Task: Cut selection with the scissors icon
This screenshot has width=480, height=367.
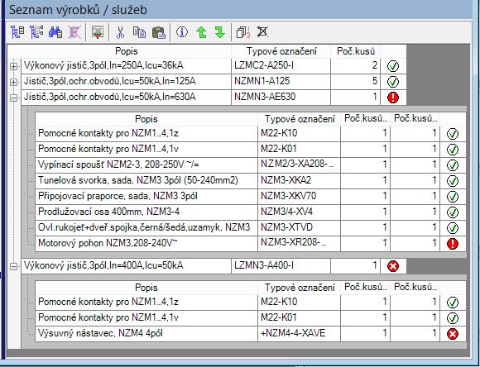Action: click(120, 31)
